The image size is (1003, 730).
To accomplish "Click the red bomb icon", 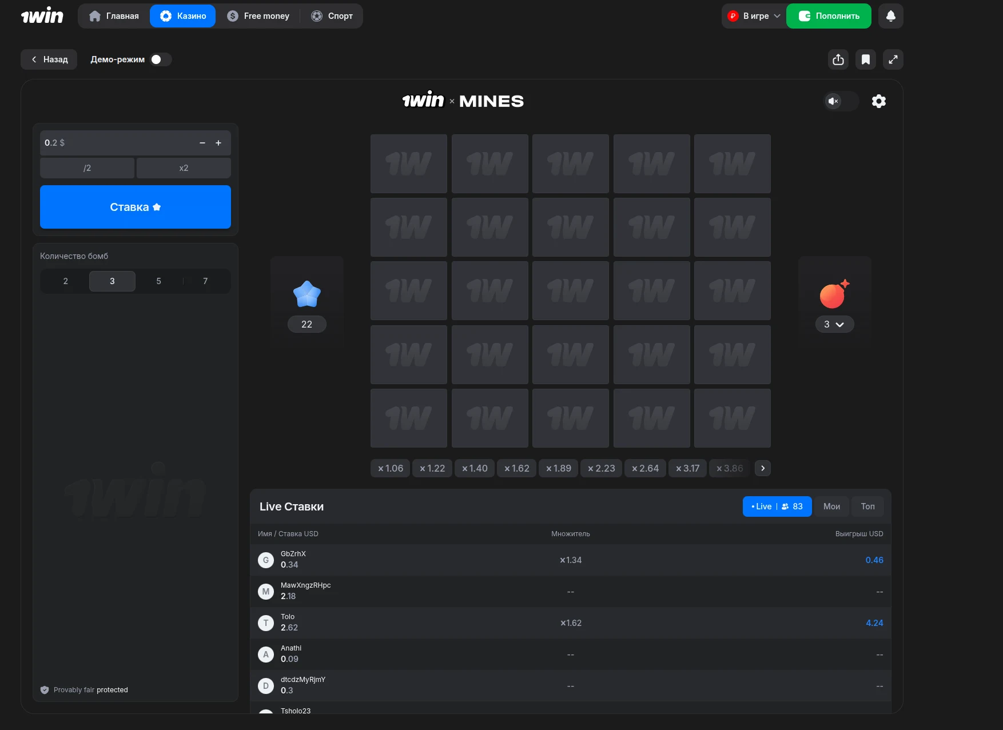I will [834, 294].
